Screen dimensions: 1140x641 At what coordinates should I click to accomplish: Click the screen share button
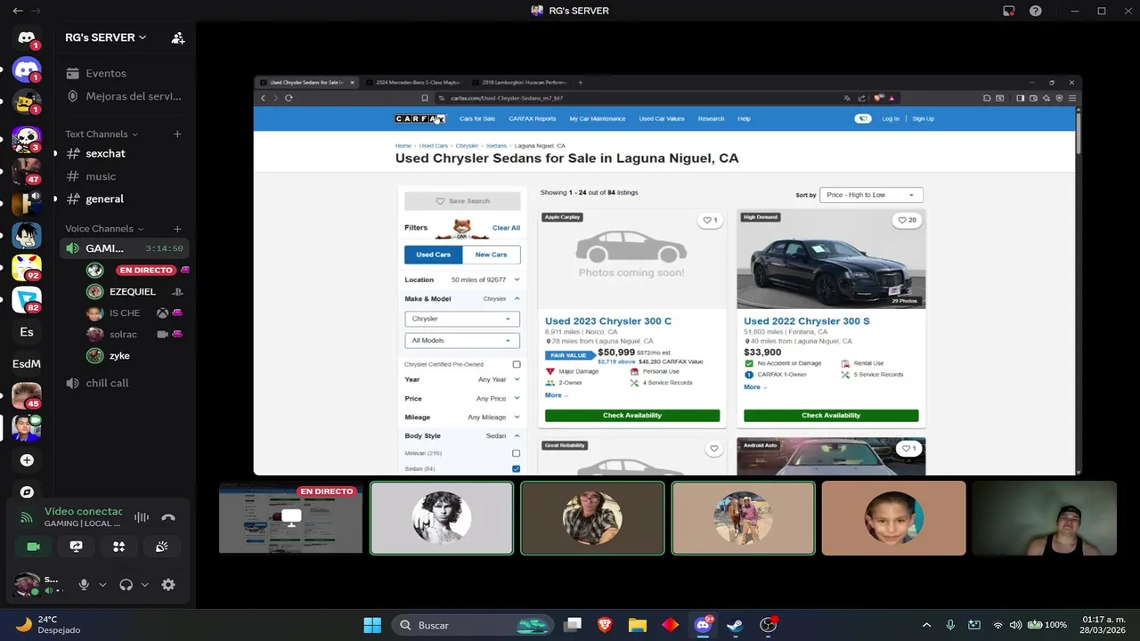pos(76,547)
